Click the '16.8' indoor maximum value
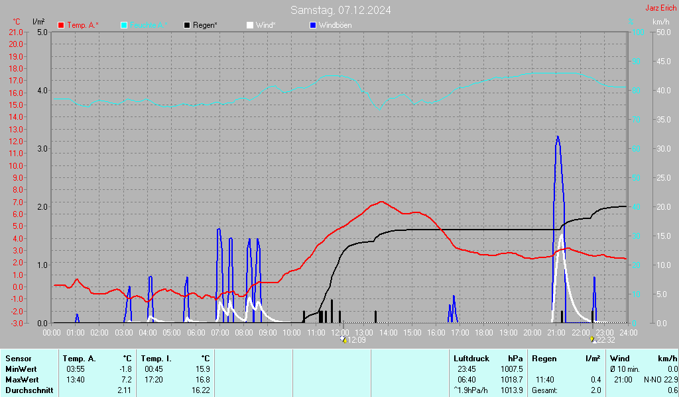 [x=203, y=380]
